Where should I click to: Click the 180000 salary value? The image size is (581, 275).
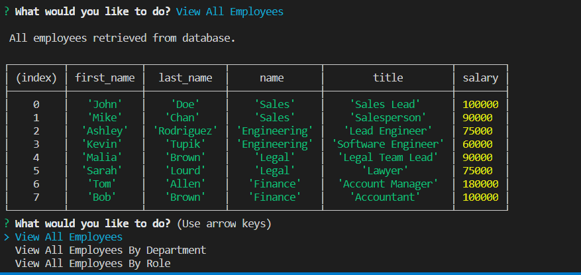tap(480, 184)
